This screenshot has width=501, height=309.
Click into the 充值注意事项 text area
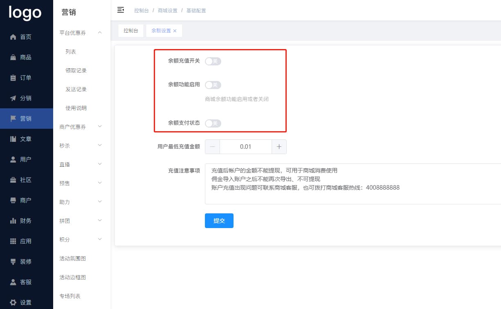pos(352,184)
